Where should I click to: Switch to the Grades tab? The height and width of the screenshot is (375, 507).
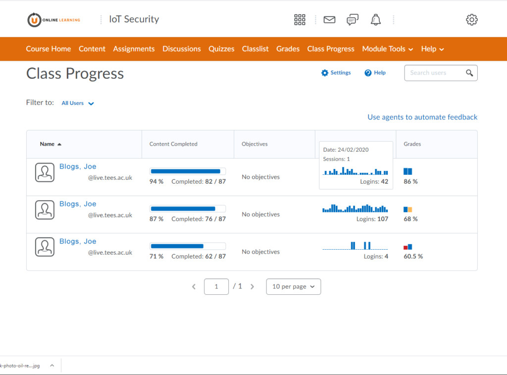pos(288,49)
